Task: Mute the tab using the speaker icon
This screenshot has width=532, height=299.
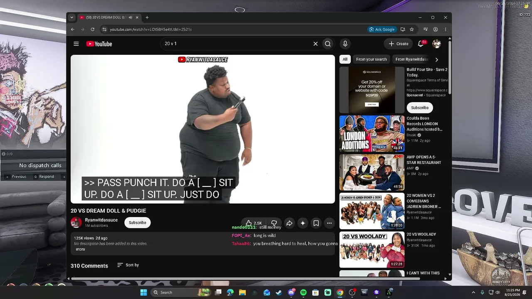Action: pyautogui.click(x=131, y=17)
